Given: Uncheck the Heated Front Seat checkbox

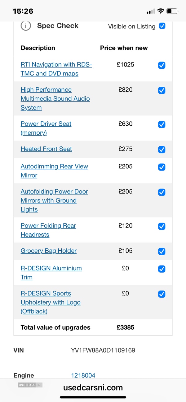Looking at the screenshot, I should pyautogui.click(x=162, y=150).
